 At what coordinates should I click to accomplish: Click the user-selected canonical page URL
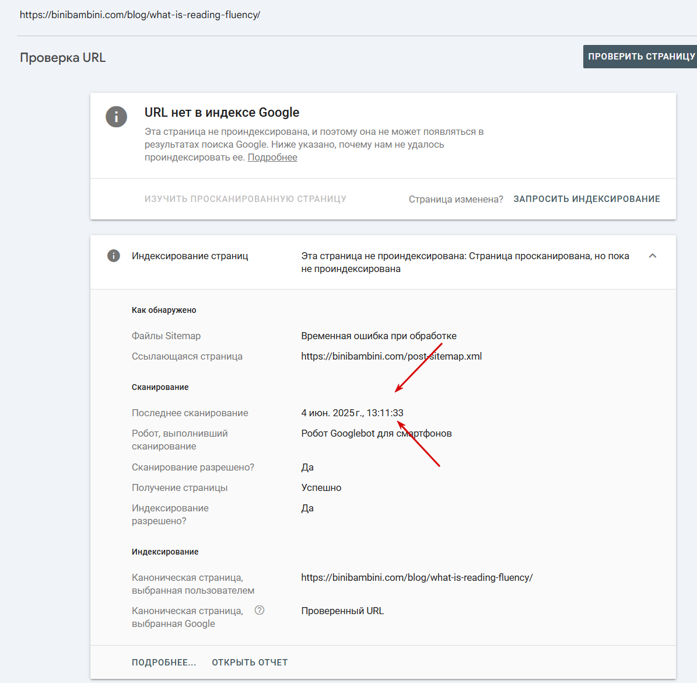[417, 577]
